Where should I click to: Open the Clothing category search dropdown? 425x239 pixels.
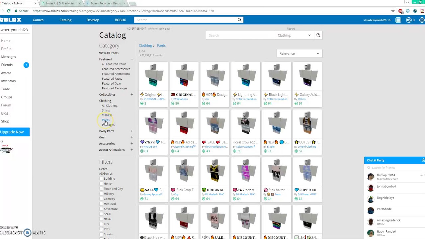294,35
